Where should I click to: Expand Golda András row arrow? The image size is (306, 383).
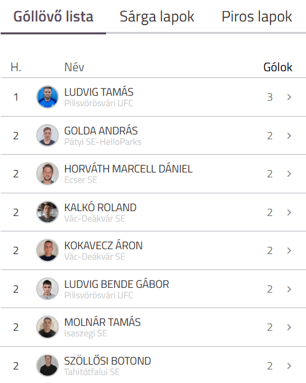coord(289,136)
